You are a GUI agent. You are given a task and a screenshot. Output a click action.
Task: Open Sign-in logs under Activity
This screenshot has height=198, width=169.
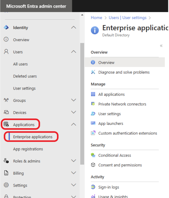108,187
